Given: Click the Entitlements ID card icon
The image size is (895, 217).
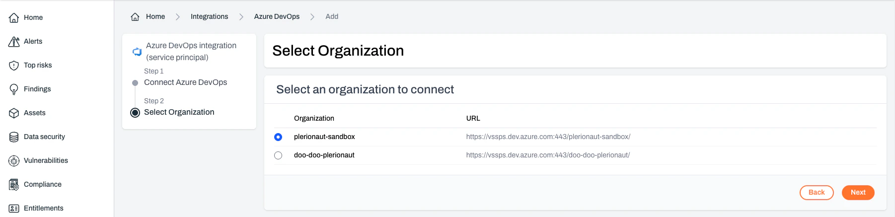Looking at the screenshot, I should (x=14, y=209).
